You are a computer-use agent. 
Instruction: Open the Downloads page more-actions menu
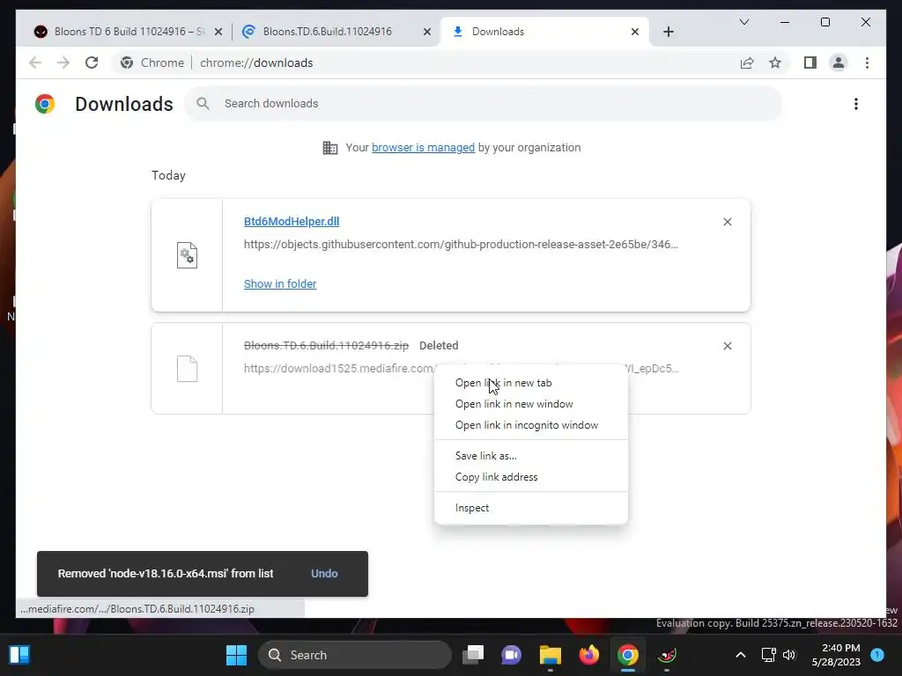click(856, 104)
